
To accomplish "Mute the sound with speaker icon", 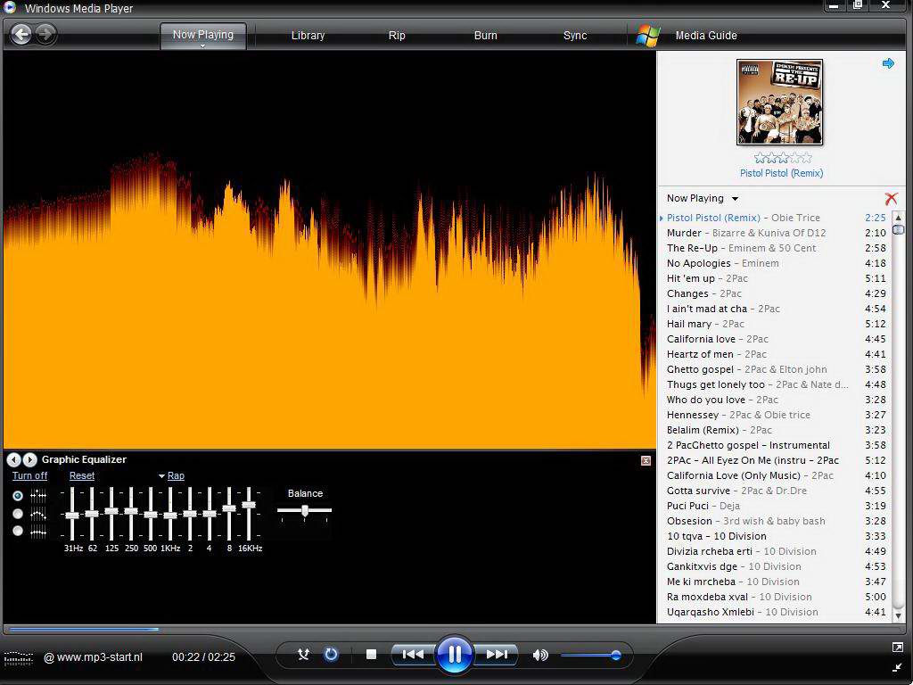I will pyautogui.click(x=540, y=655).
